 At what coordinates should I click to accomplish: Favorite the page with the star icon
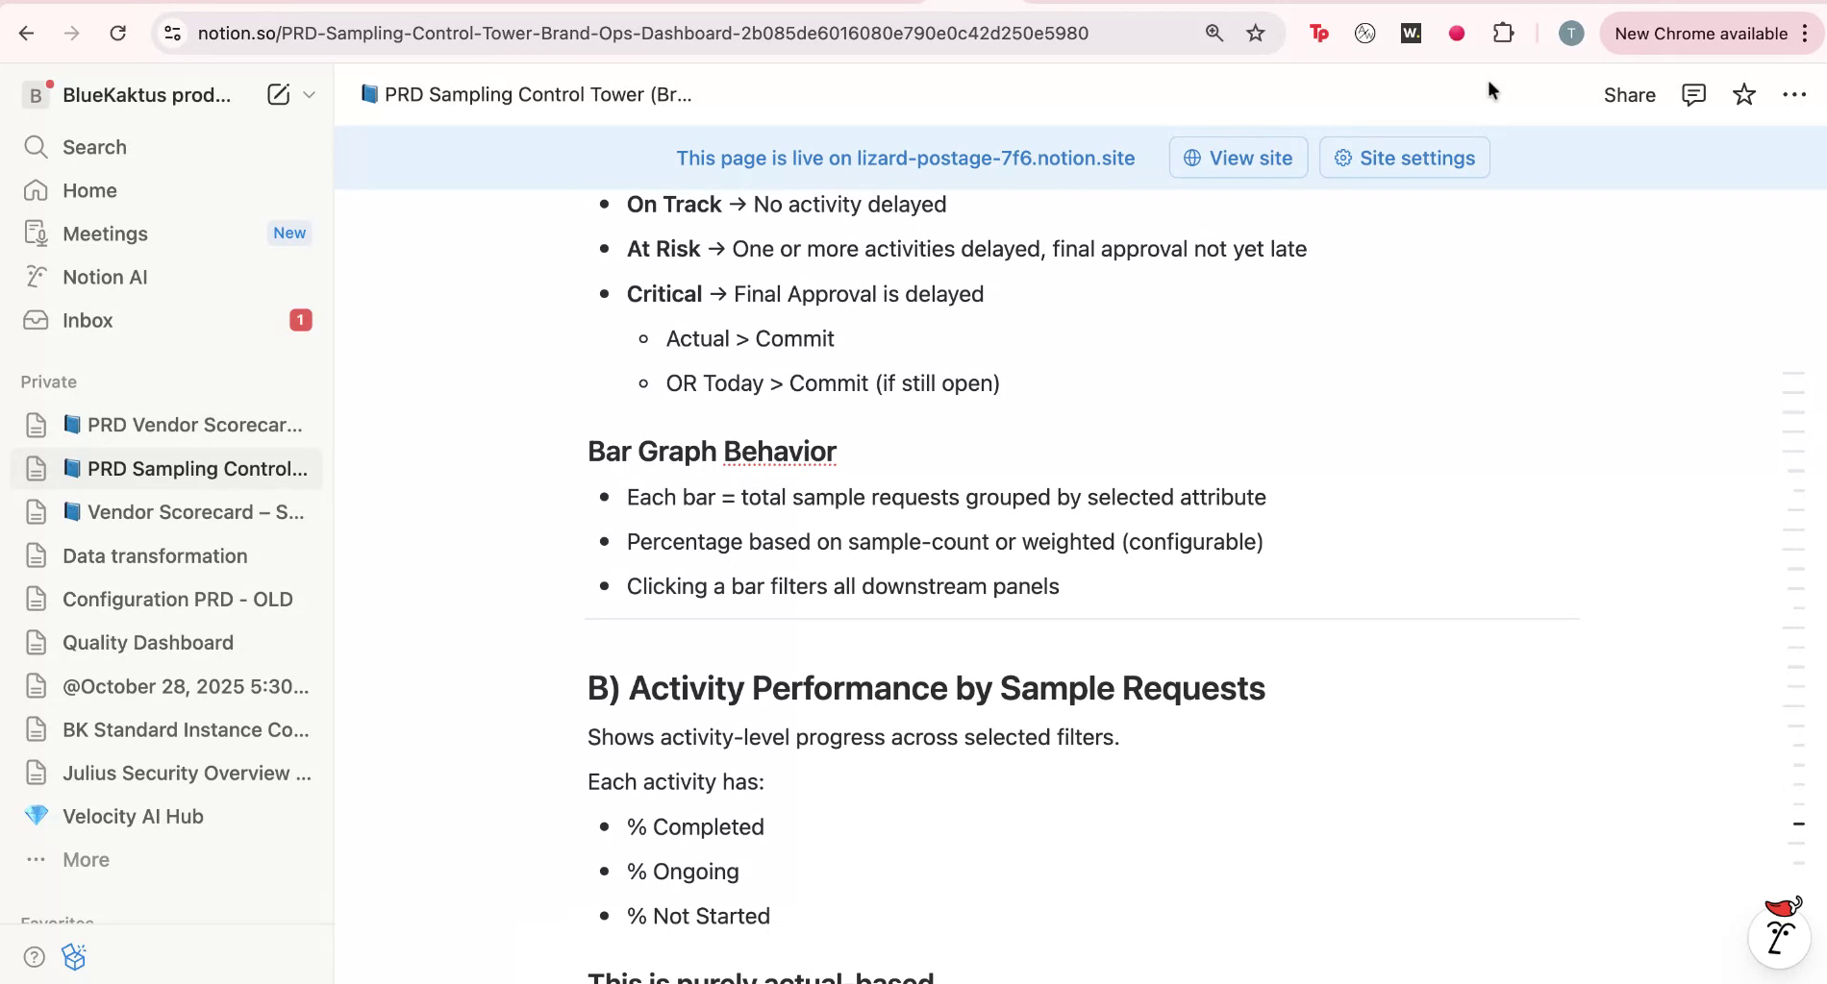(1744, 94)
